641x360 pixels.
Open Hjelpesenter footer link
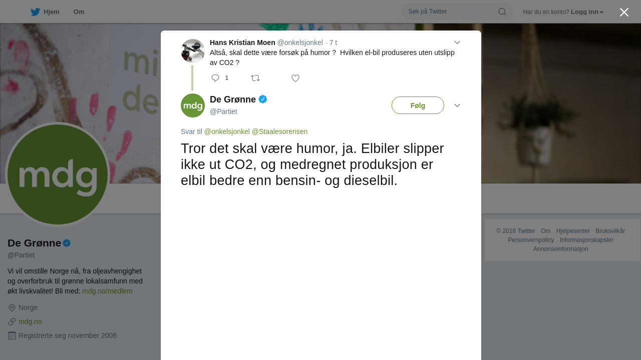(573, 231)
